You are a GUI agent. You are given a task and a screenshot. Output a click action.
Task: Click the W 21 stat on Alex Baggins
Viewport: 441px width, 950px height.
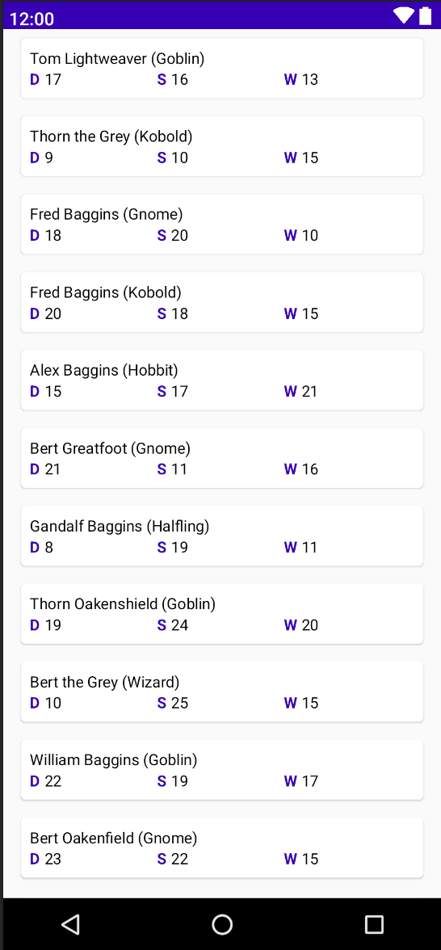click(300, 391)
